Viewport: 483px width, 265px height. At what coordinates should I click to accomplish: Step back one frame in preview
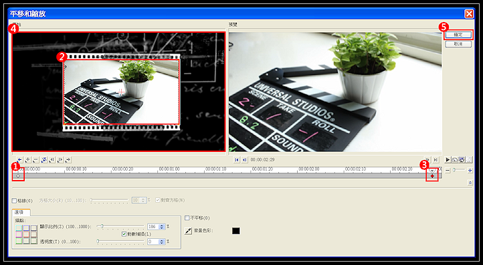(245, 160)
